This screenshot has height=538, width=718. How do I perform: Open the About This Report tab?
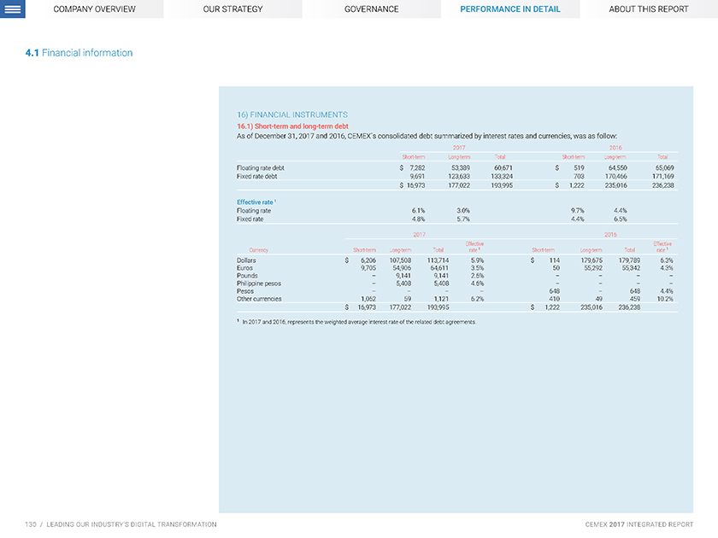649,9
